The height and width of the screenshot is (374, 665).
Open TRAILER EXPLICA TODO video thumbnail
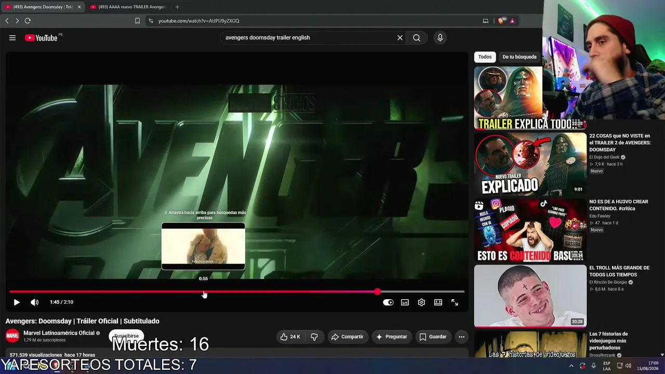click(x=530, y=98)
